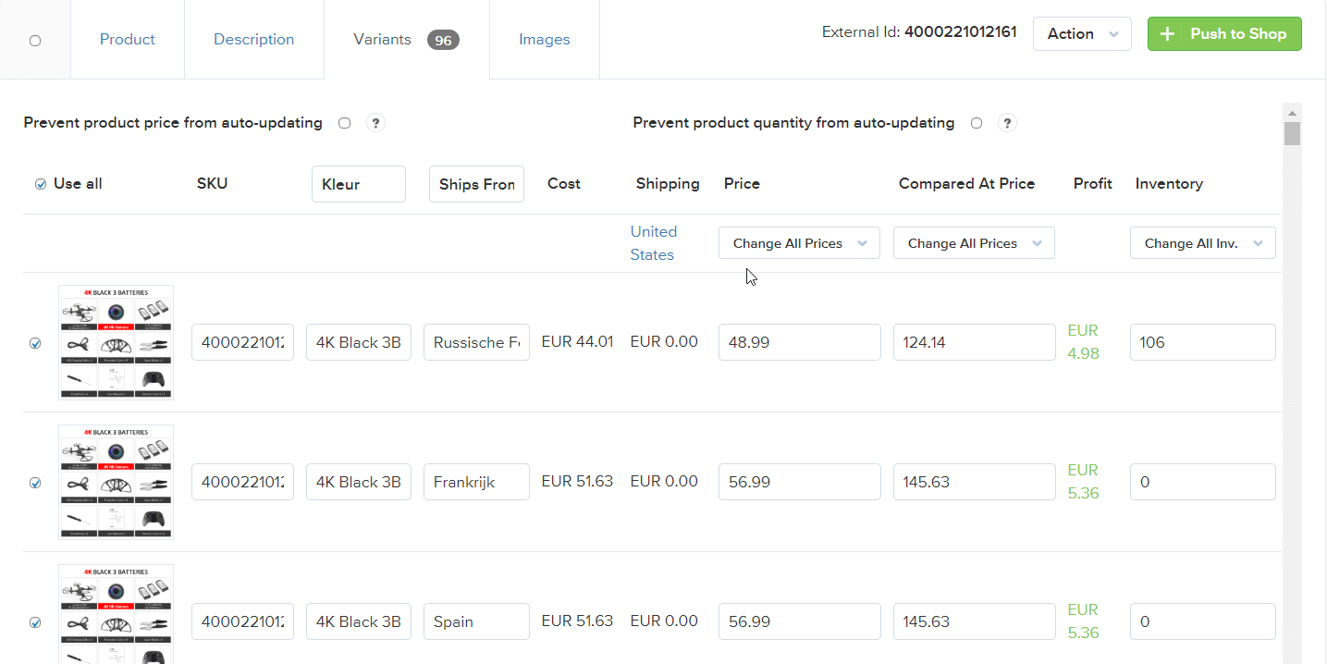Click the price field showing 48.99

click(x=799, y=342)
